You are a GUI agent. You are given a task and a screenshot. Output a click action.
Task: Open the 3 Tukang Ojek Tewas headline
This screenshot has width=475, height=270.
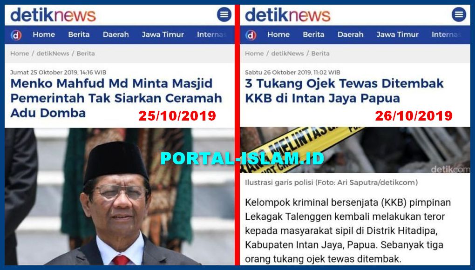[x=345, y=91]
